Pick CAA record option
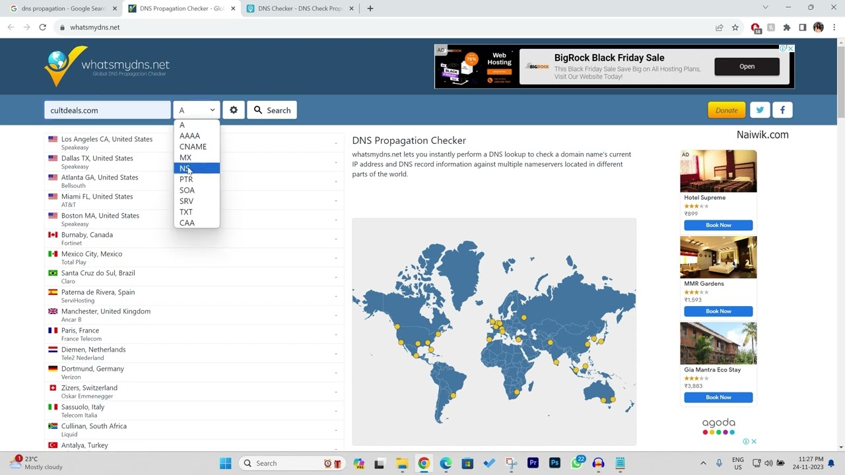 [197, 223]
